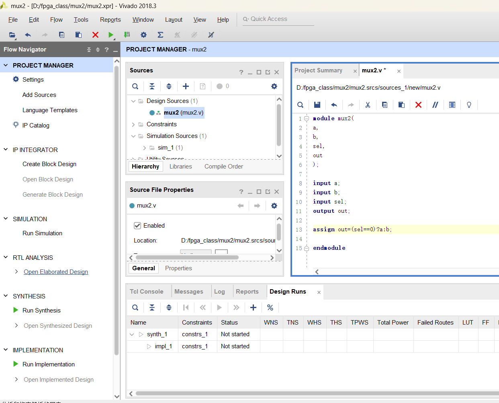The image size is (499, 403).
Task: Add sources with plus icon in Sources panel
Action: pos(186,86)
